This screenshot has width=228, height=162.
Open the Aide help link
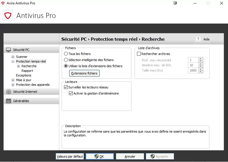(206, 39)
